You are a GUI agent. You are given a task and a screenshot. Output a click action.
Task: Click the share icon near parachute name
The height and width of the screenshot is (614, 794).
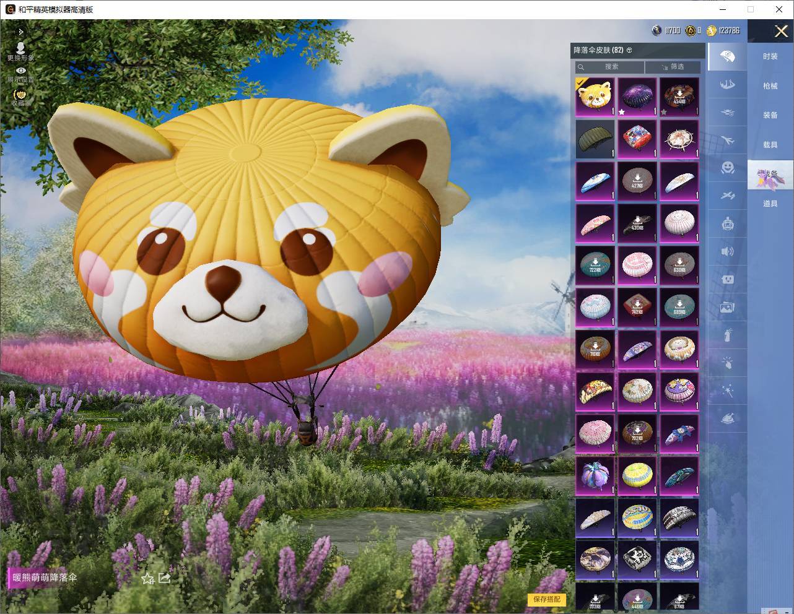pos(164,578)
